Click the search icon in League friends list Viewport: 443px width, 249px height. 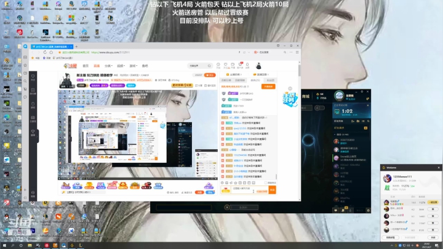[x=368, y=121]
